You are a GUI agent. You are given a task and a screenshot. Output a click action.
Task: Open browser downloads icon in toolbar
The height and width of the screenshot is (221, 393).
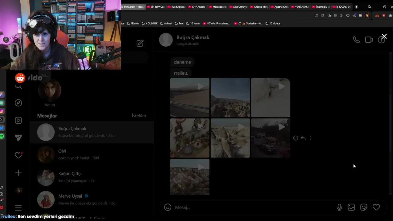click(354, 16)
